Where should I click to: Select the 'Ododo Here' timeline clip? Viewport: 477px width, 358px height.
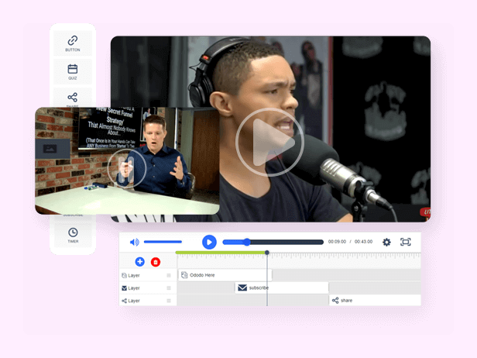(x=225, y=275)
